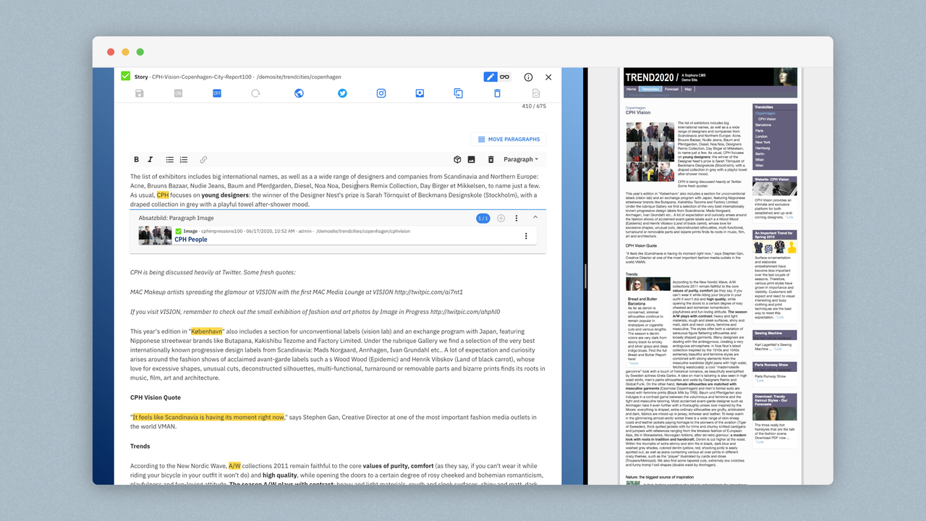This screenshot has width=926, height=521.
Task: Click the blue OFF offline icon
Action: 217,93
